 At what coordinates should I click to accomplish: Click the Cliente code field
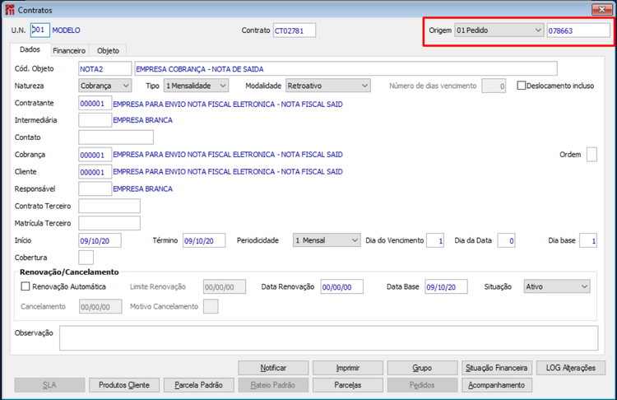point(95,172)
